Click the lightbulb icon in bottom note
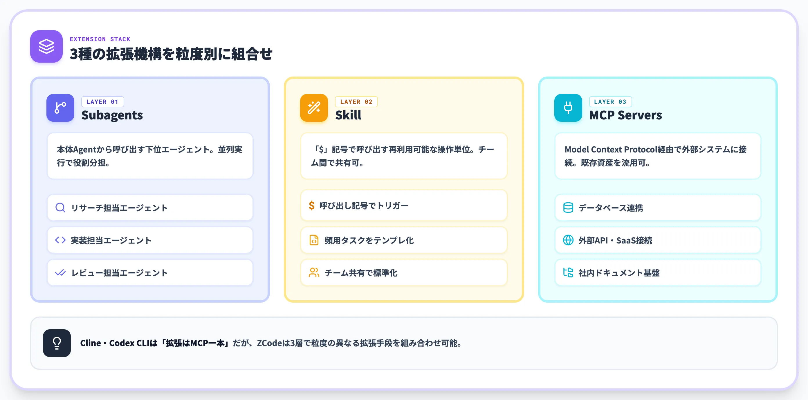The width and height of the screenshot is (808, 400). point(57,343)
